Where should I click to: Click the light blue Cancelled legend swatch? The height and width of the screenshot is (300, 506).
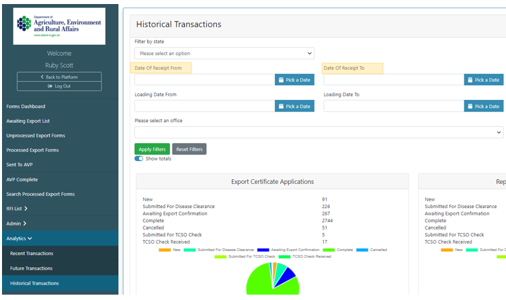362,250
